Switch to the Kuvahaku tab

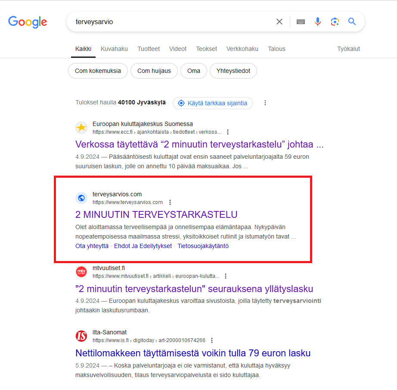114,49
